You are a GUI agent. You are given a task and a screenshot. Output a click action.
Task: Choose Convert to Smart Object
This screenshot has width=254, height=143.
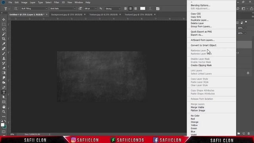(204, 45)
